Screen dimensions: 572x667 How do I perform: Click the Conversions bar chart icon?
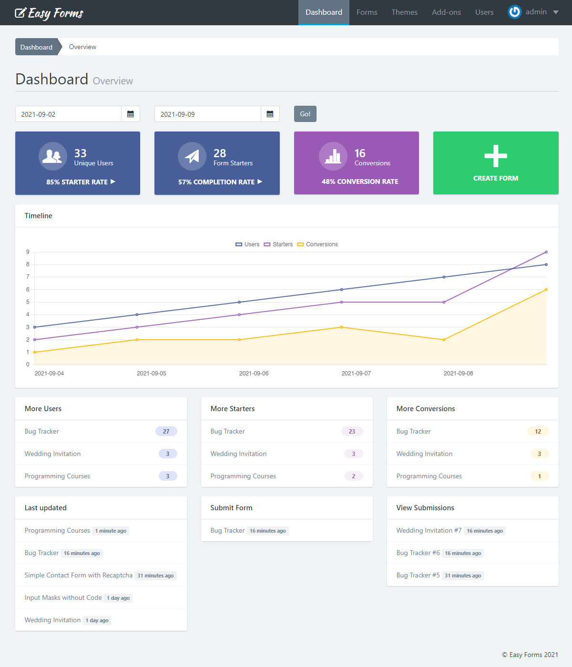click(x=333, y=156)
